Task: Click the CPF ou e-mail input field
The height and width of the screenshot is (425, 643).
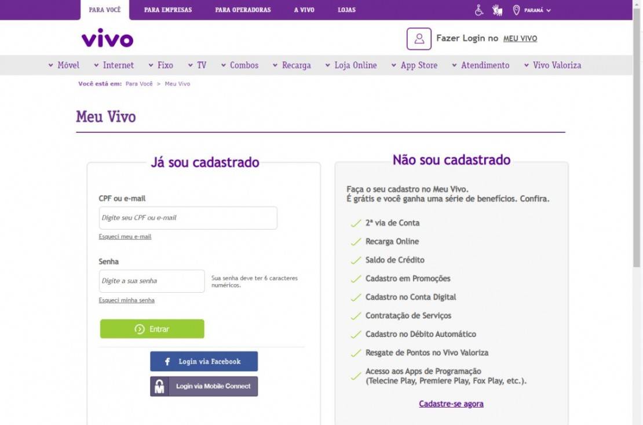Action: pos(188,217)
